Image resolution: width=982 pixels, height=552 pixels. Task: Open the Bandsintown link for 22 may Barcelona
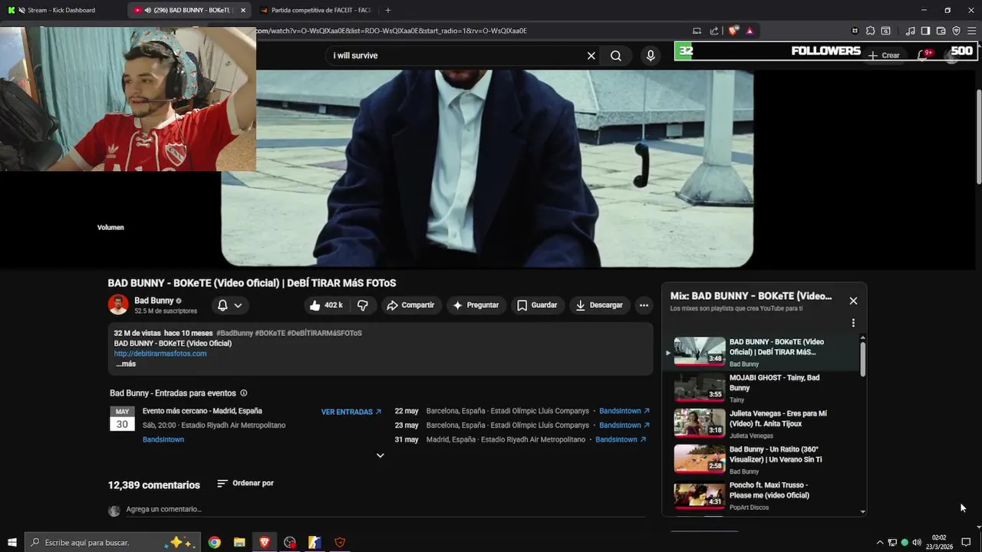click(624, 411)
